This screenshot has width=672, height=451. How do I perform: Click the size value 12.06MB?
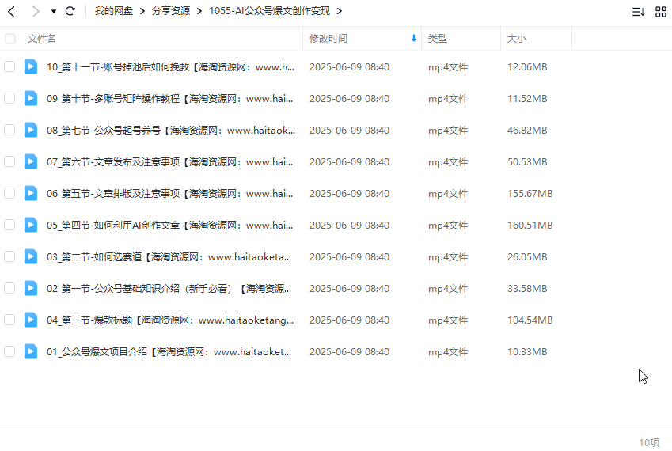click(x=527, y=67)
